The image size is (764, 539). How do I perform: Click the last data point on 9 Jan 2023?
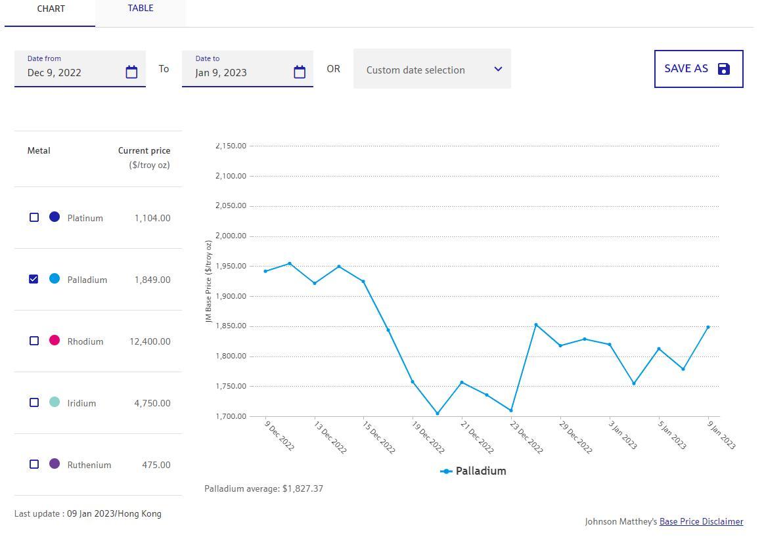708,327
